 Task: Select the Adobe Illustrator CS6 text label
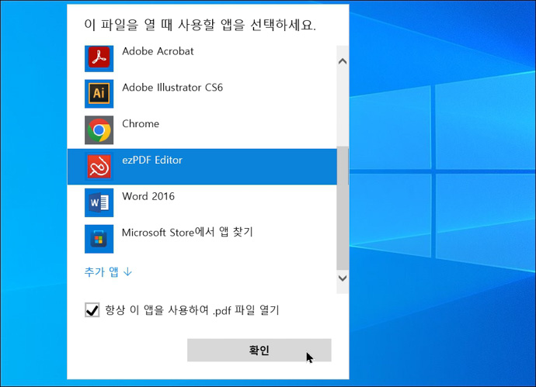pyautogui.click(x=172, y=88)
